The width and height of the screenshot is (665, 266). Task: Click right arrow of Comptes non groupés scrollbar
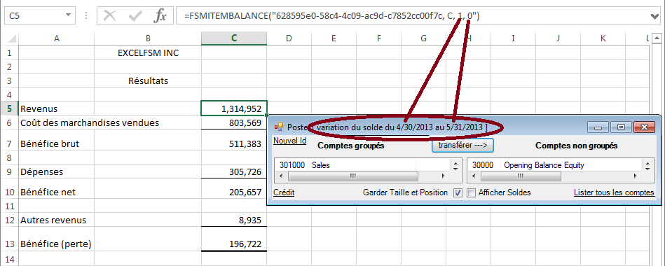pos(636,176)
